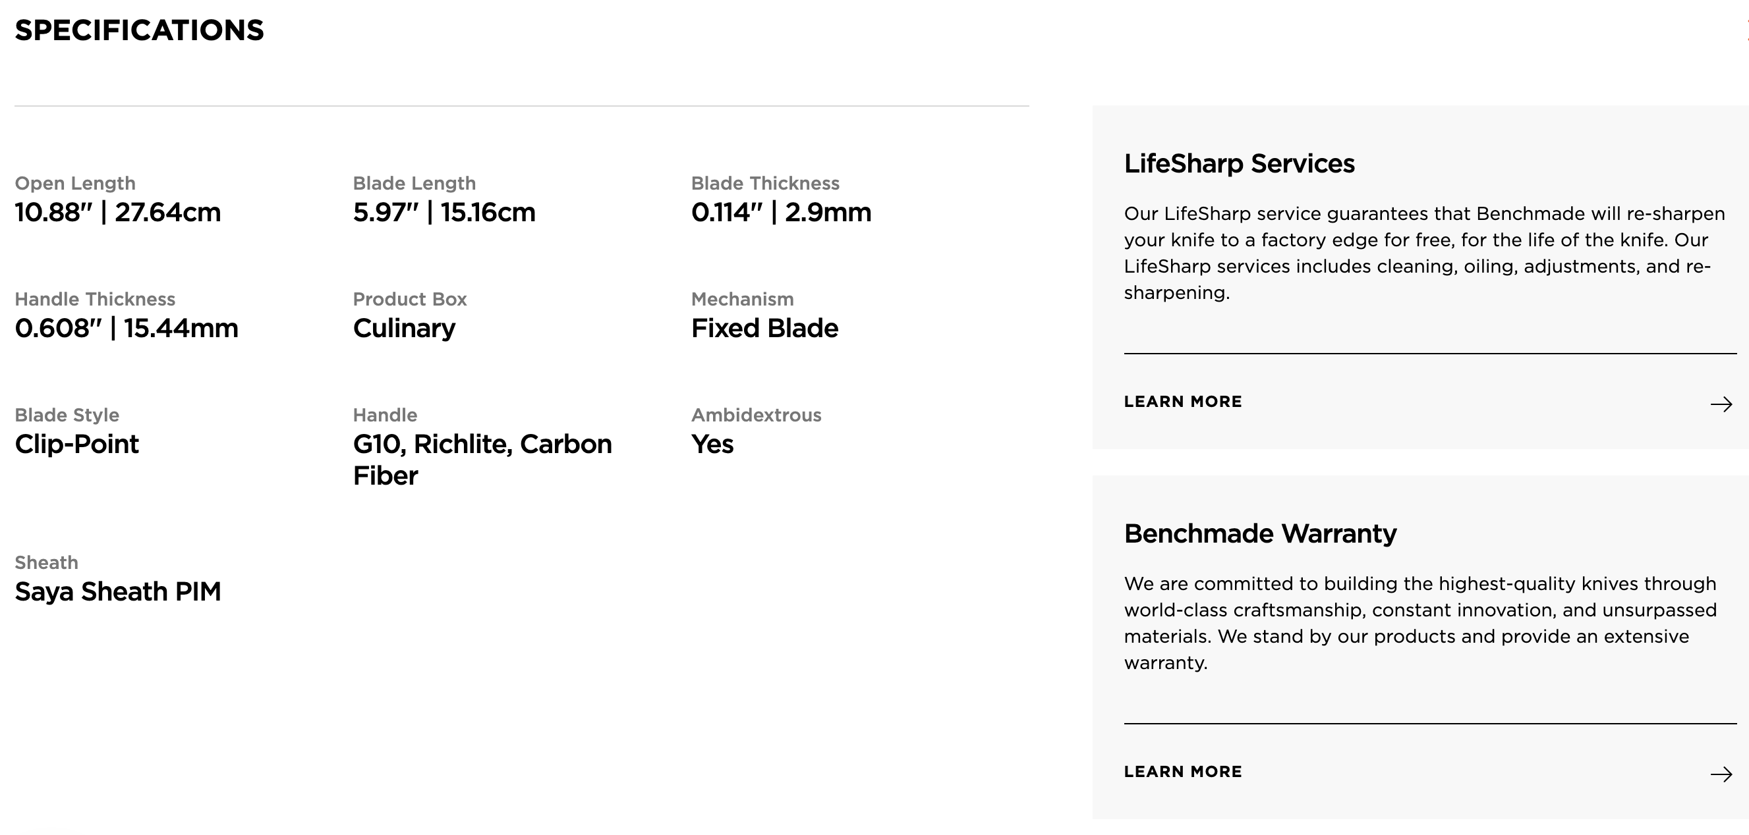Viewport: 1749px width, 835px height.
Task: Click the LifeSharp Services arrow icon
Action: pyautogui.click(x=1721, y=405)
